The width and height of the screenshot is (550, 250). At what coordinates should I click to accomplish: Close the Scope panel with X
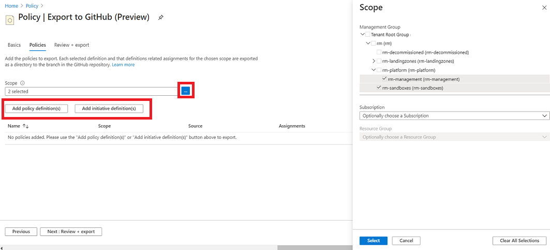tap(544, 8)
